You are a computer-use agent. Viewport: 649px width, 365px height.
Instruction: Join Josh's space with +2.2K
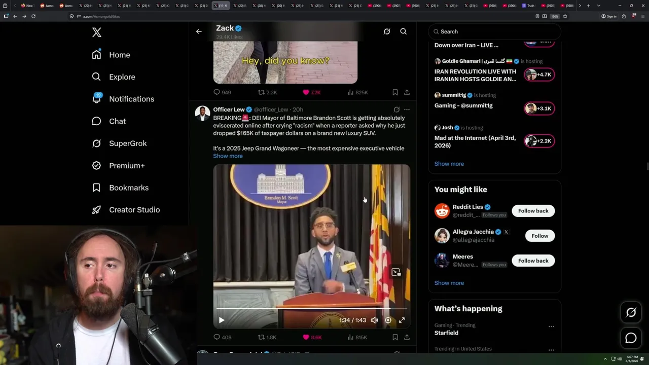pyautogui.click(x=539, y=141)
